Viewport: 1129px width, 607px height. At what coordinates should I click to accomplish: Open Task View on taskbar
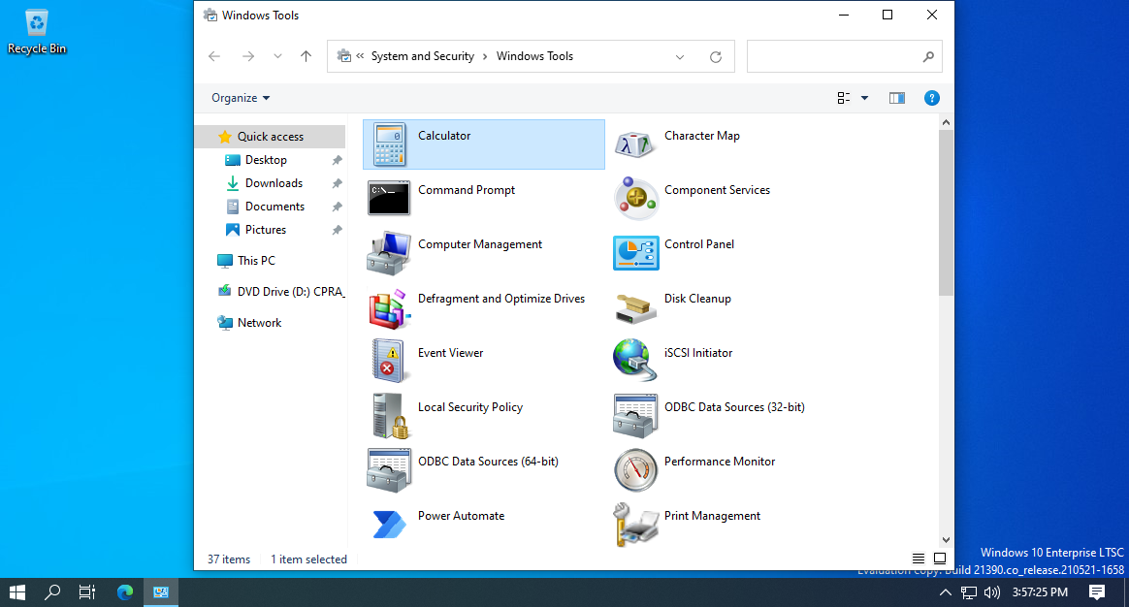[x=87, y=591]
